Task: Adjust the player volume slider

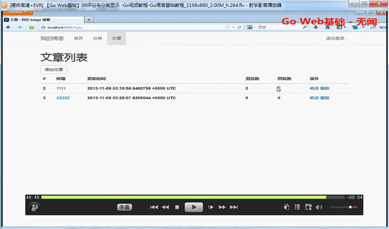Action: [343, 207]
